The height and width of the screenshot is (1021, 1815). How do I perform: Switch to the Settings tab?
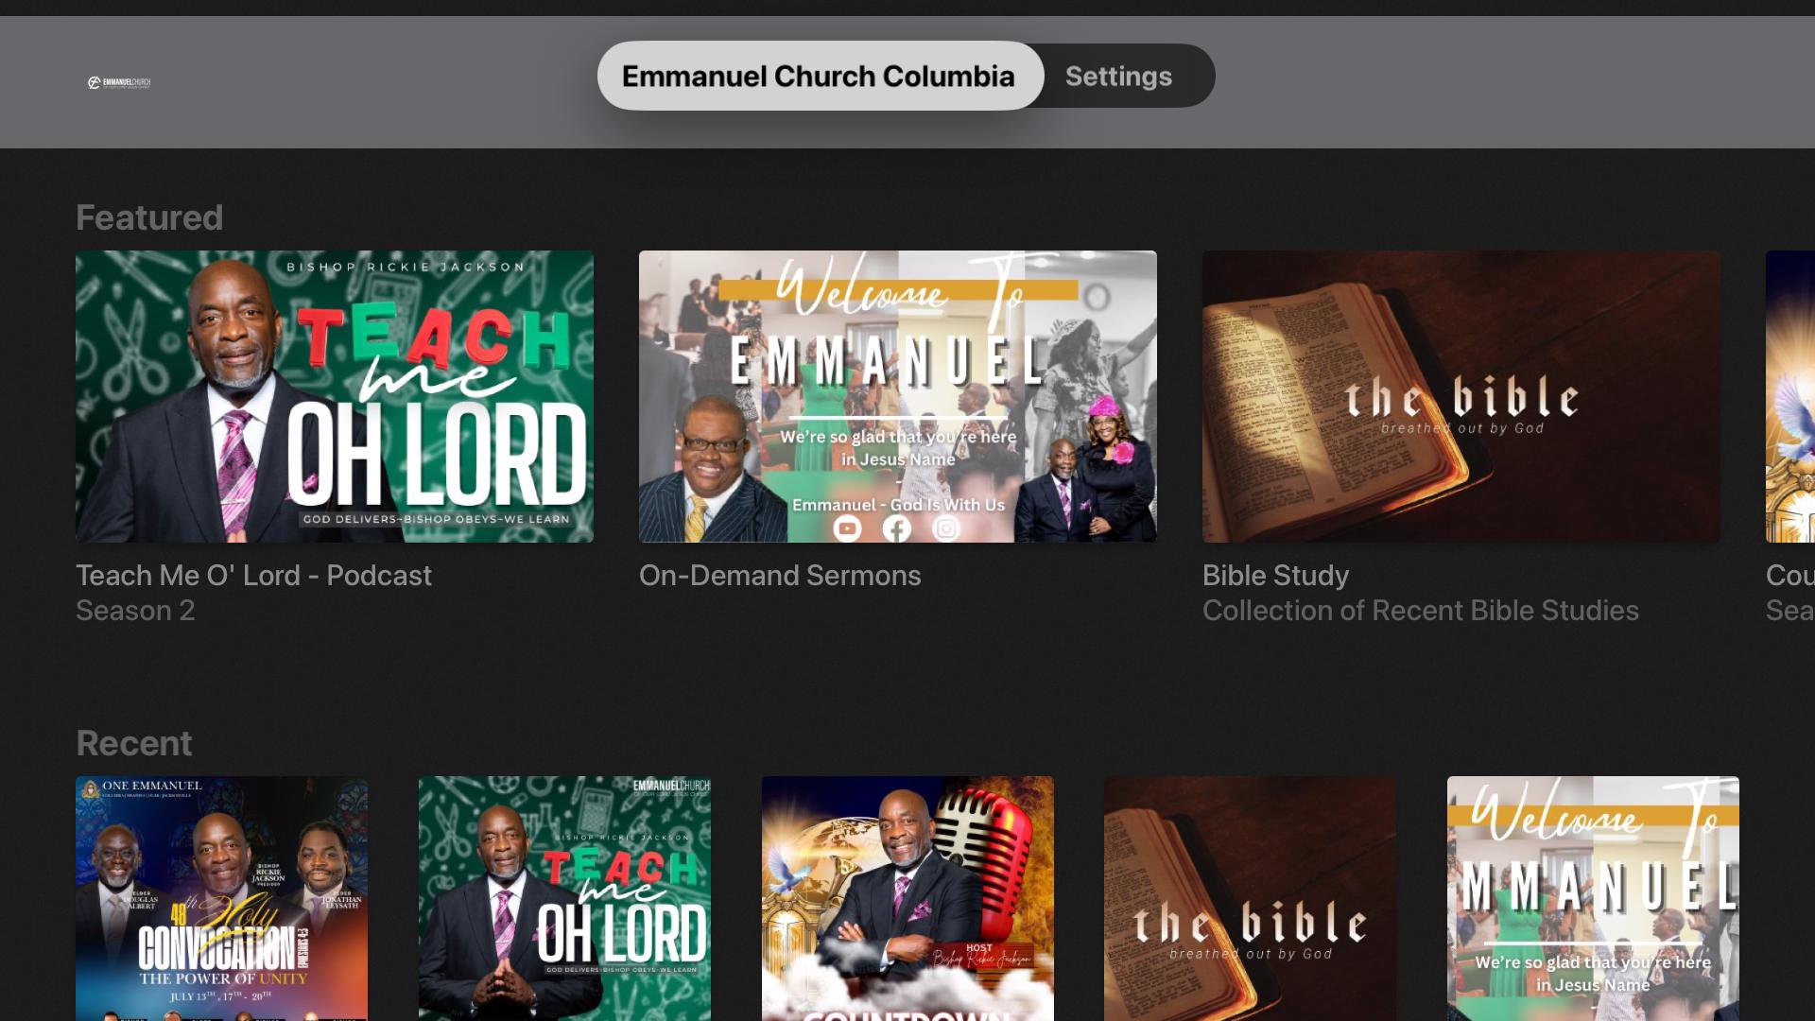pos(1119,77)
